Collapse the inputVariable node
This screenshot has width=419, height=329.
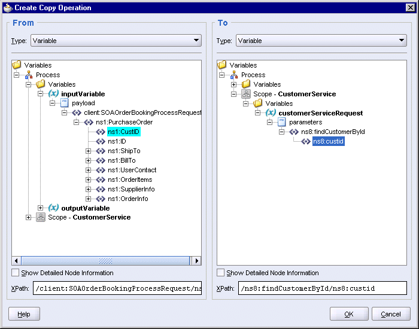point(40,94)
